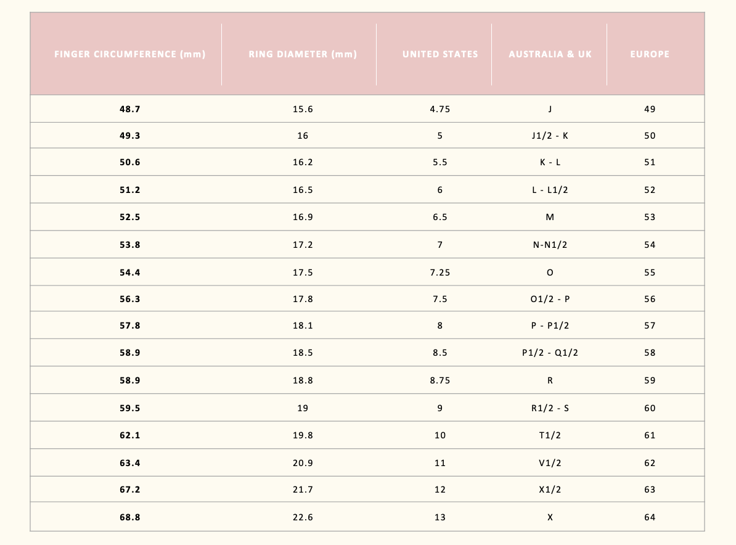Click the 16.2 ring diameter value
This screenshot has width=736, height=545.
tap(303, 162)
